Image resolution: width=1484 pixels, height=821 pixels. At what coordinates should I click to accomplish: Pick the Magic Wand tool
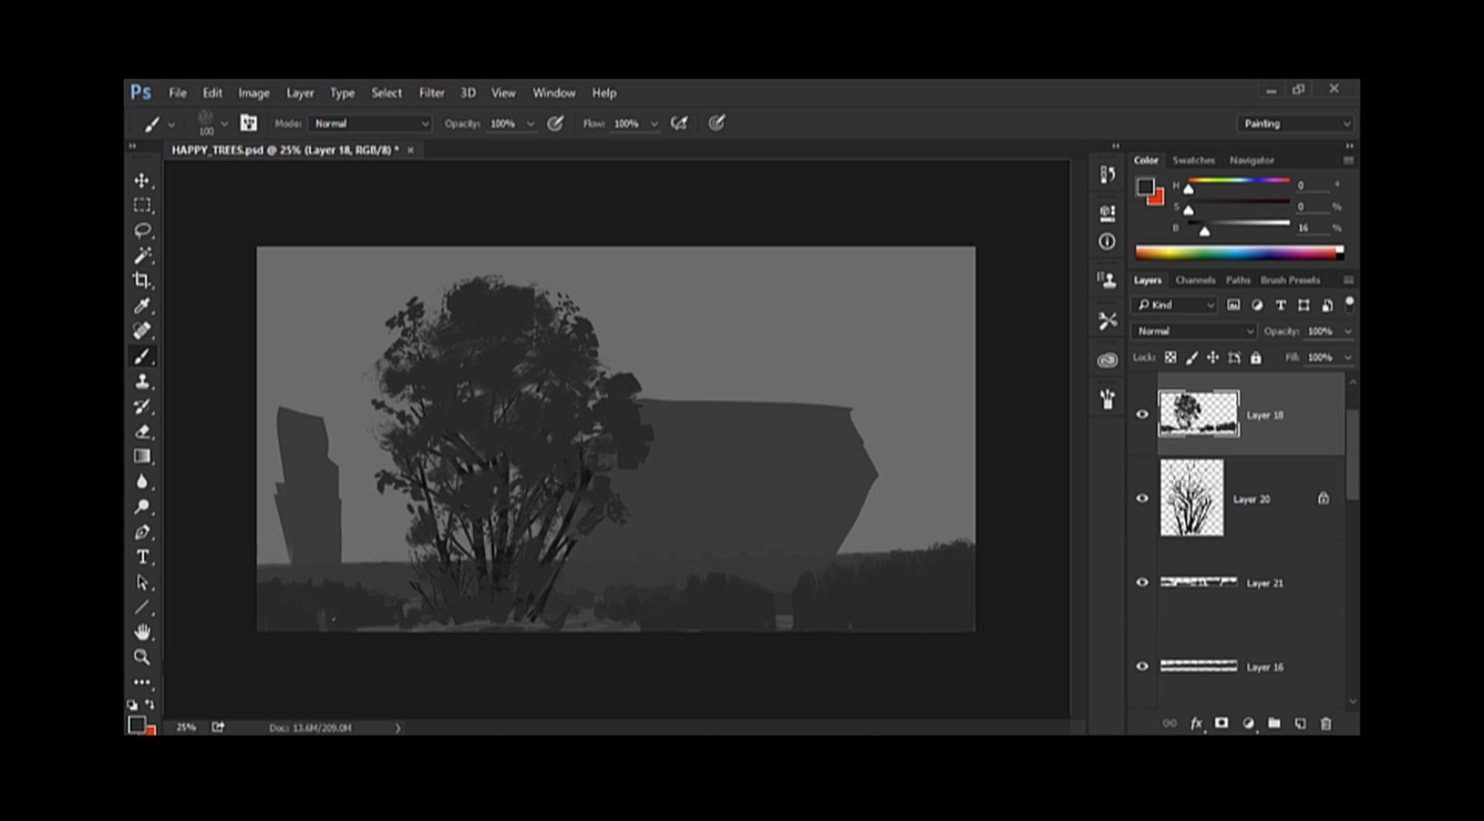coord(141,256)
